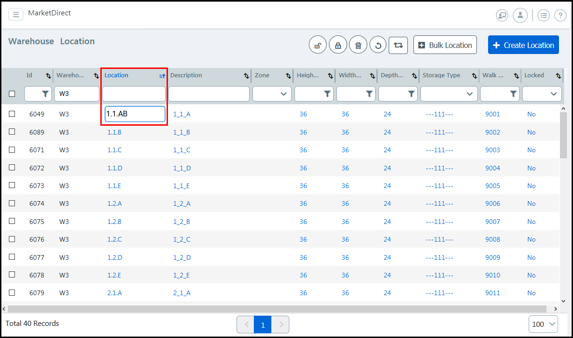This screenshot has height=338, width=573.
Task: Click the unlock location icon
Action: 317,45
